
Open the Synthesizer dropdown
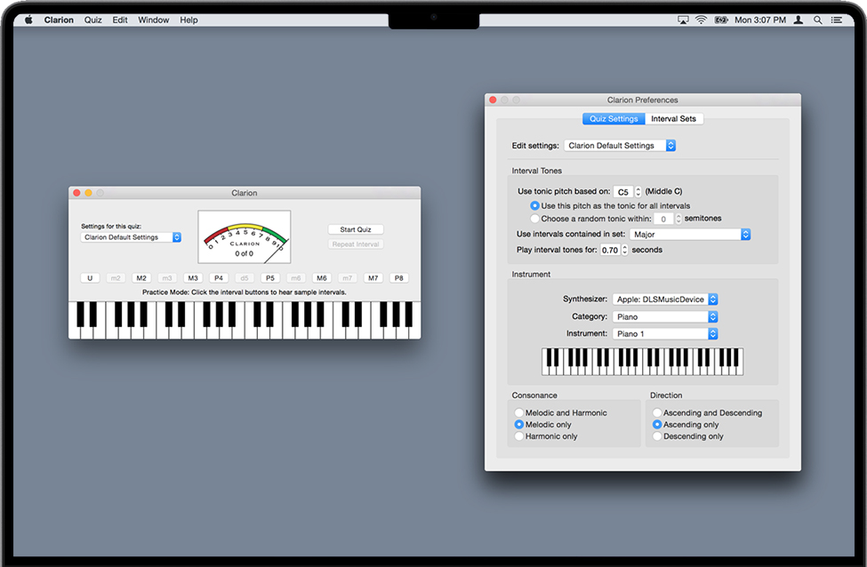[x=665, y=299]
